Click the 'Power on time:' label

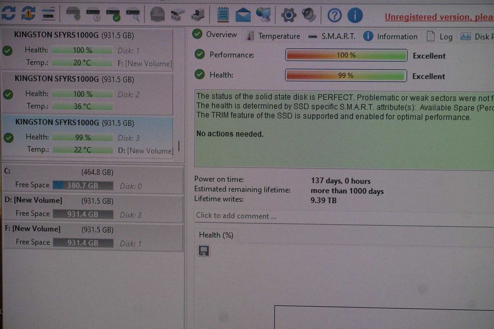(x=219, y=179)
